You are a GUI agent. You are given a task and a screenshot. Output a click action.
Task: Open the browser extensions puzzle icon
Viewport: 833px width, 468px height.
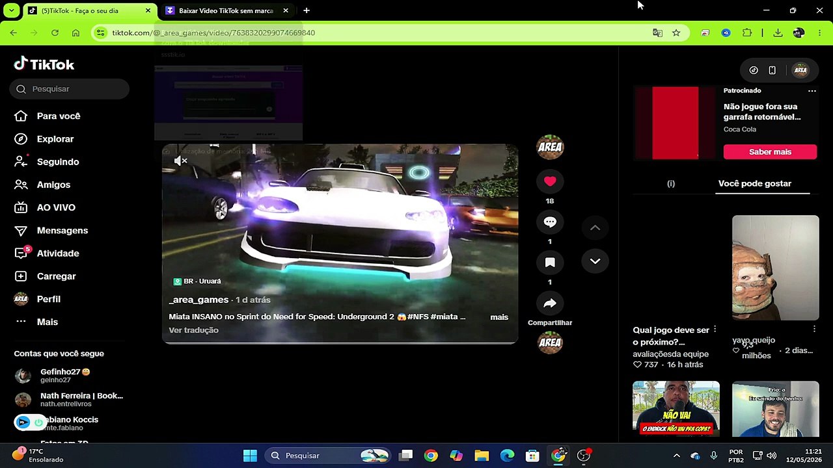coord(747,32)
